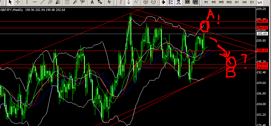Click the GBPJPY,Weekly chart title
The width and height of the screenshot is (271, 126).
tap(11, 10)
